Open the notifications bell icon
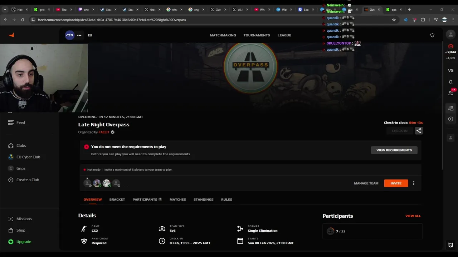Viewport: 458px width, 257px height. (x=450, y=82)
